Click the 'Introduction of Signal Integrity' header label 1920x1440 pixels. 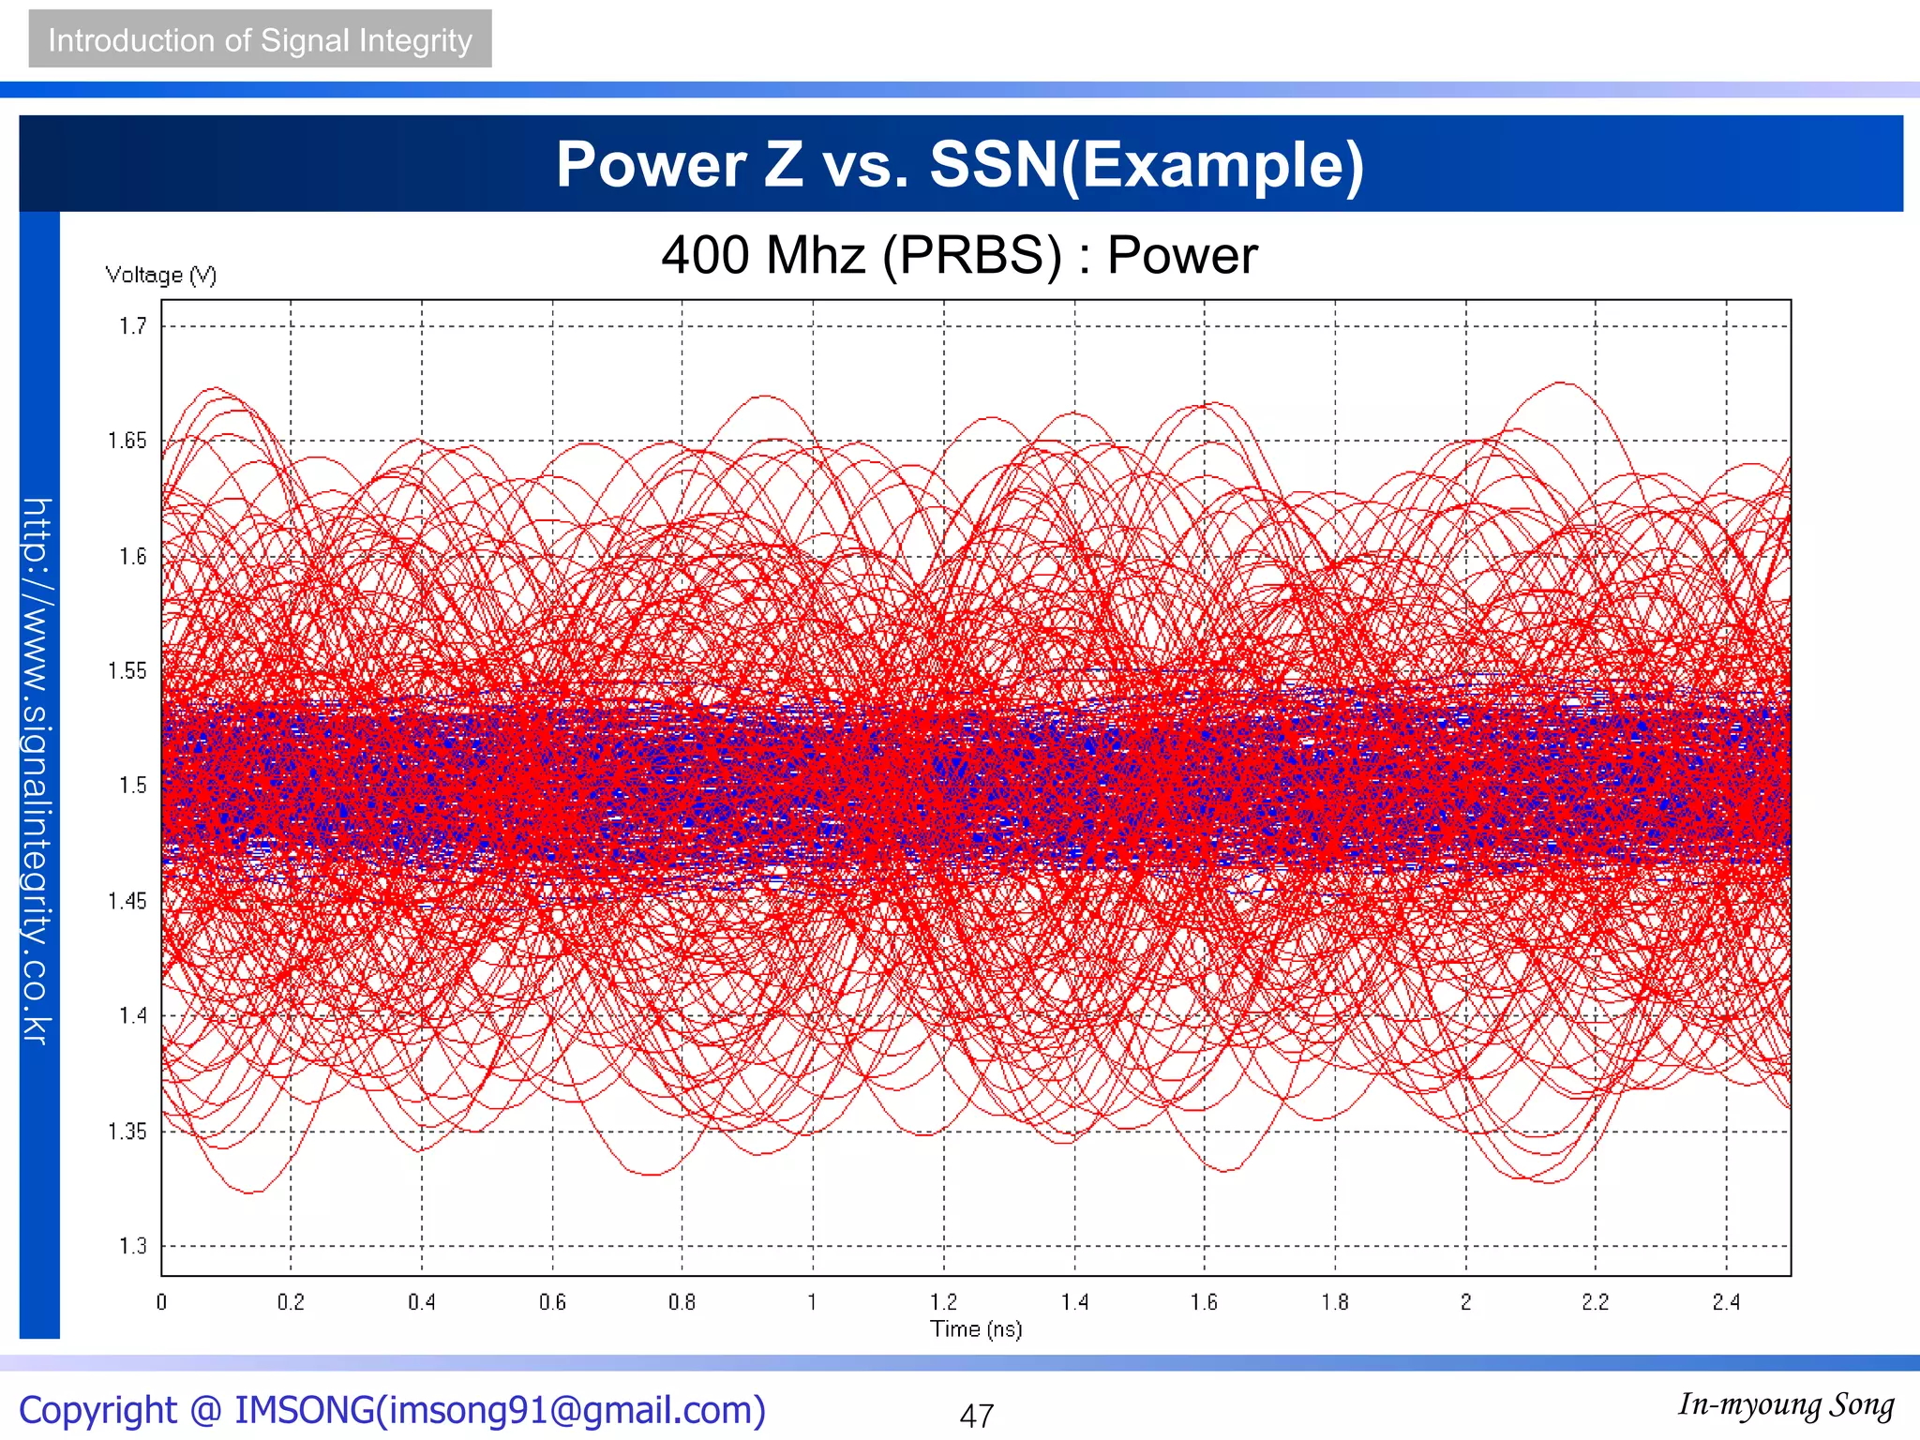(x=260, y=39)
